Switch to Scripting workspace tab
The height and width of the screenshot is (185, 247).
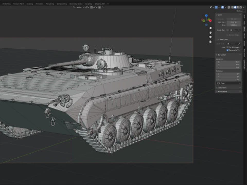[x=89, y=4]
